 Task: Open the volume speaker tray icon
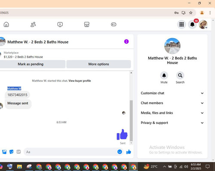tap(186, 167)
